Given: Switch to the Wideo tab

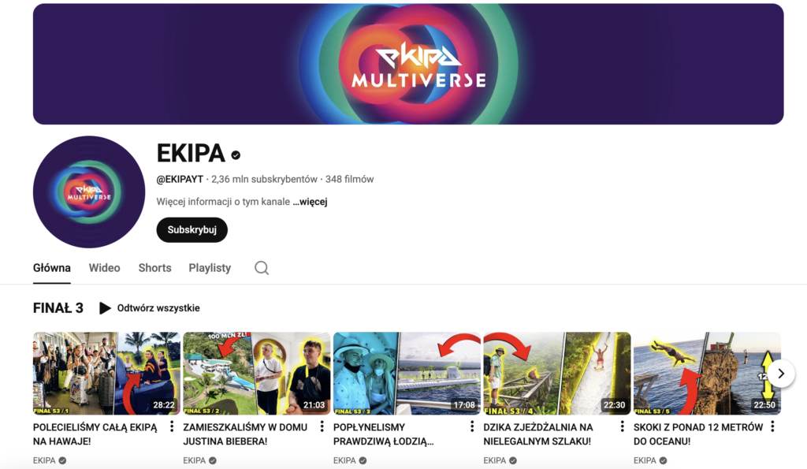Looking at the screenshot, I should click(x=105, y=268).
